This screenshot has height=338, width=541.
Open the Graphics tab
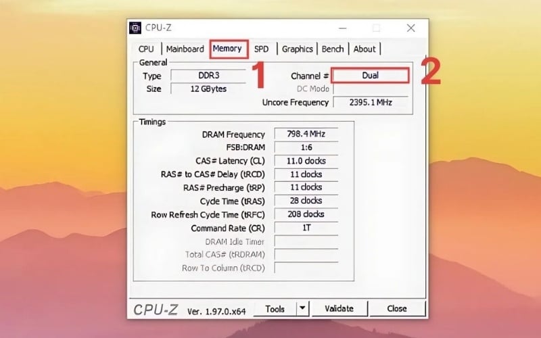[297, 49]
